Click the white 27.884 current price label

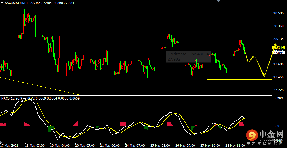pyautogui.click(x=278, y=53)
